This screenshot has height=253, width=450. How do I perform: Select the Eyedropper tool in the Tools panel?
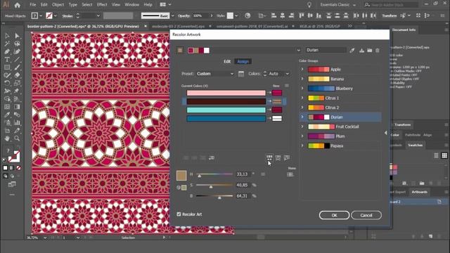click(7, 115)
